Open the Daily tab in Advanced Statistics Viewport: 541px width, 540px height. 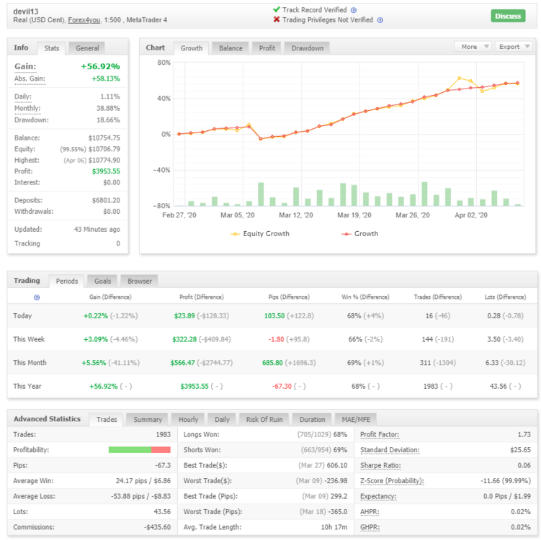pos(222,419)
